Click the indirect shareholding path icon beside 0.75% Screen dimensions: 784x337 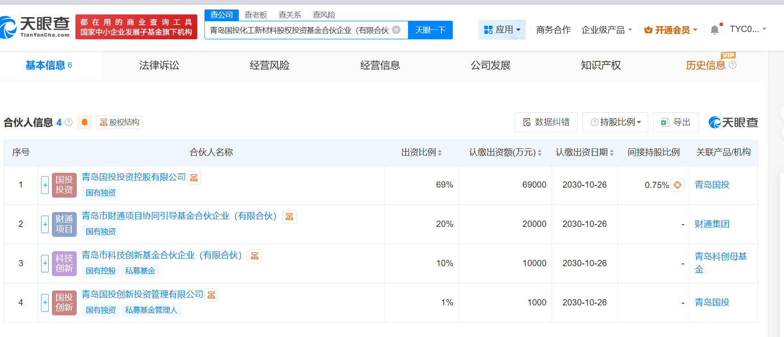(x=677, y=185)
